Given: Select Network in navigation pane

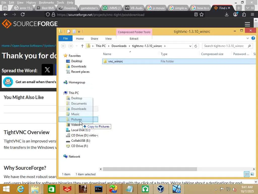Looking at the screenshot, I should [x=74, y=157].
